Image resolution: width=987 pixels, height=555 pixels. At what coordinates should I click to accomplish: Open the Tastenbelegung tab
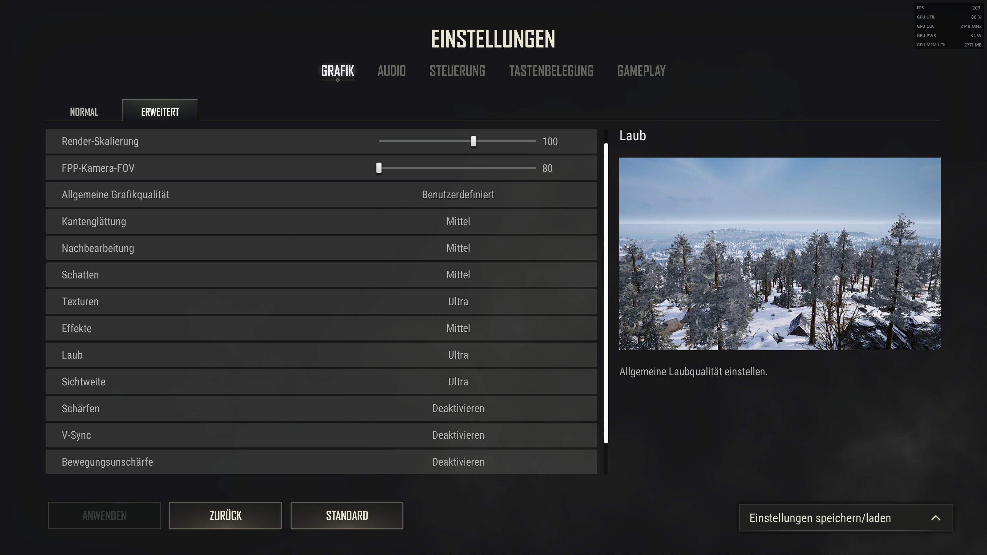click(551, 71)
